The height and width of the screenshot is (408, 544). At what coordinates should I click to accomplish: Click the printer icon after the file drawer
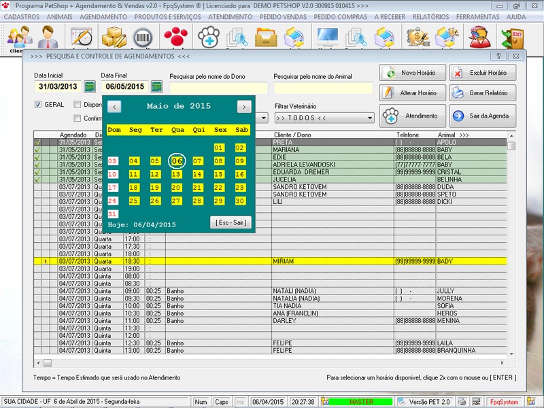294,37
